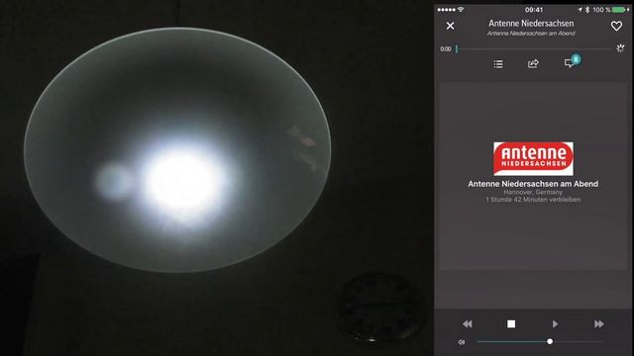Viewport: 634px width, 356px height.
Task: Click the sparkle icon beside the progress bar
Action: coord(620,48)
